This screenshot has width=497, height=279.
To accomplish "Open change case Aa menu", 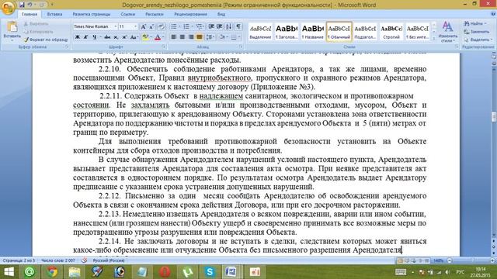I will tap(134, 37).
